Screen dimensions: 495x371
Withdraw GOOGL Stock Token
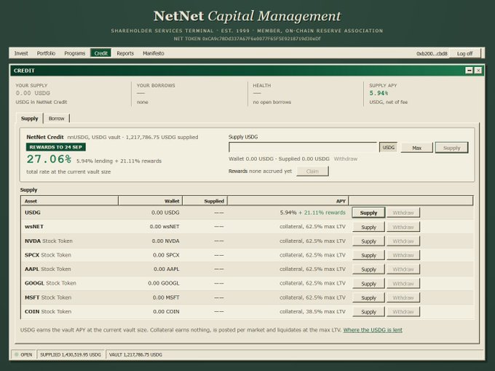pyautogui.click(x=403, y=284)
